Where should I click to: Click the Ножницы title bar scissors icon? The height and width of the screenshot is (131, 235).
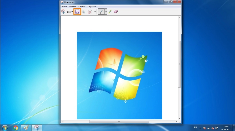(x=62, y=2)
